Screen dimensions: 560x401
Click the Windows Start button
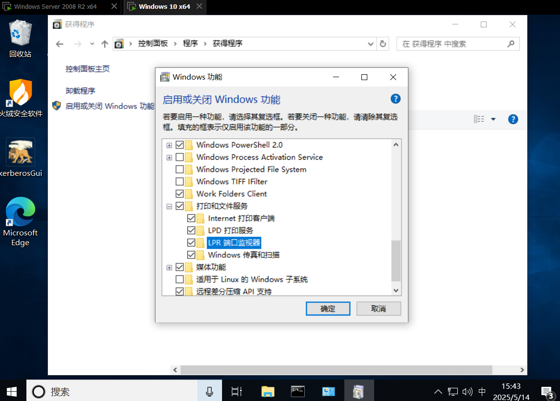tap(12, 391)
